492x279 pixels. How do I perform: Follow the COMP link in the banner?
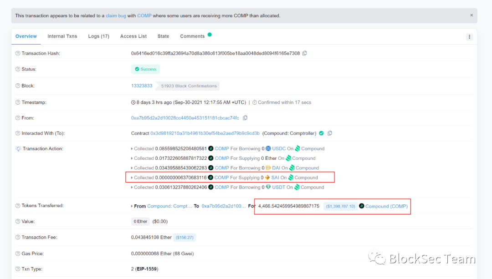(144, 15)
